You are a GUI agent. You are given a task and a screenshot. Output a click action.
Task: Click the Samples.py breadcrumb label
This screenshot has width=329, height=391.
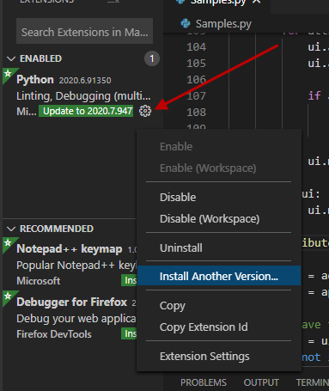[223, 24]
